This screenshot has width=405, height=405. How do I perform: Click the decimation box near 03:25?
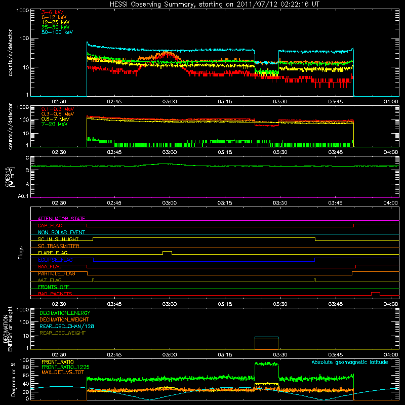click(267, 343)
